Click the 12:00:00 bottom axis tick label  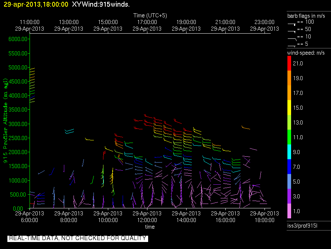[147, 220]
